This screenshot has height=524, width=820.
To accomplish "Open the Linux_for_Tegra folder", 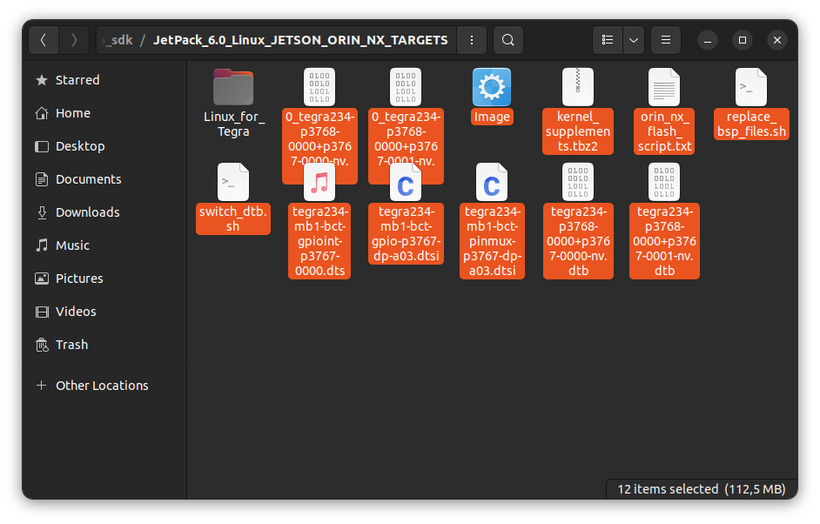I will (x=233, y=87).
